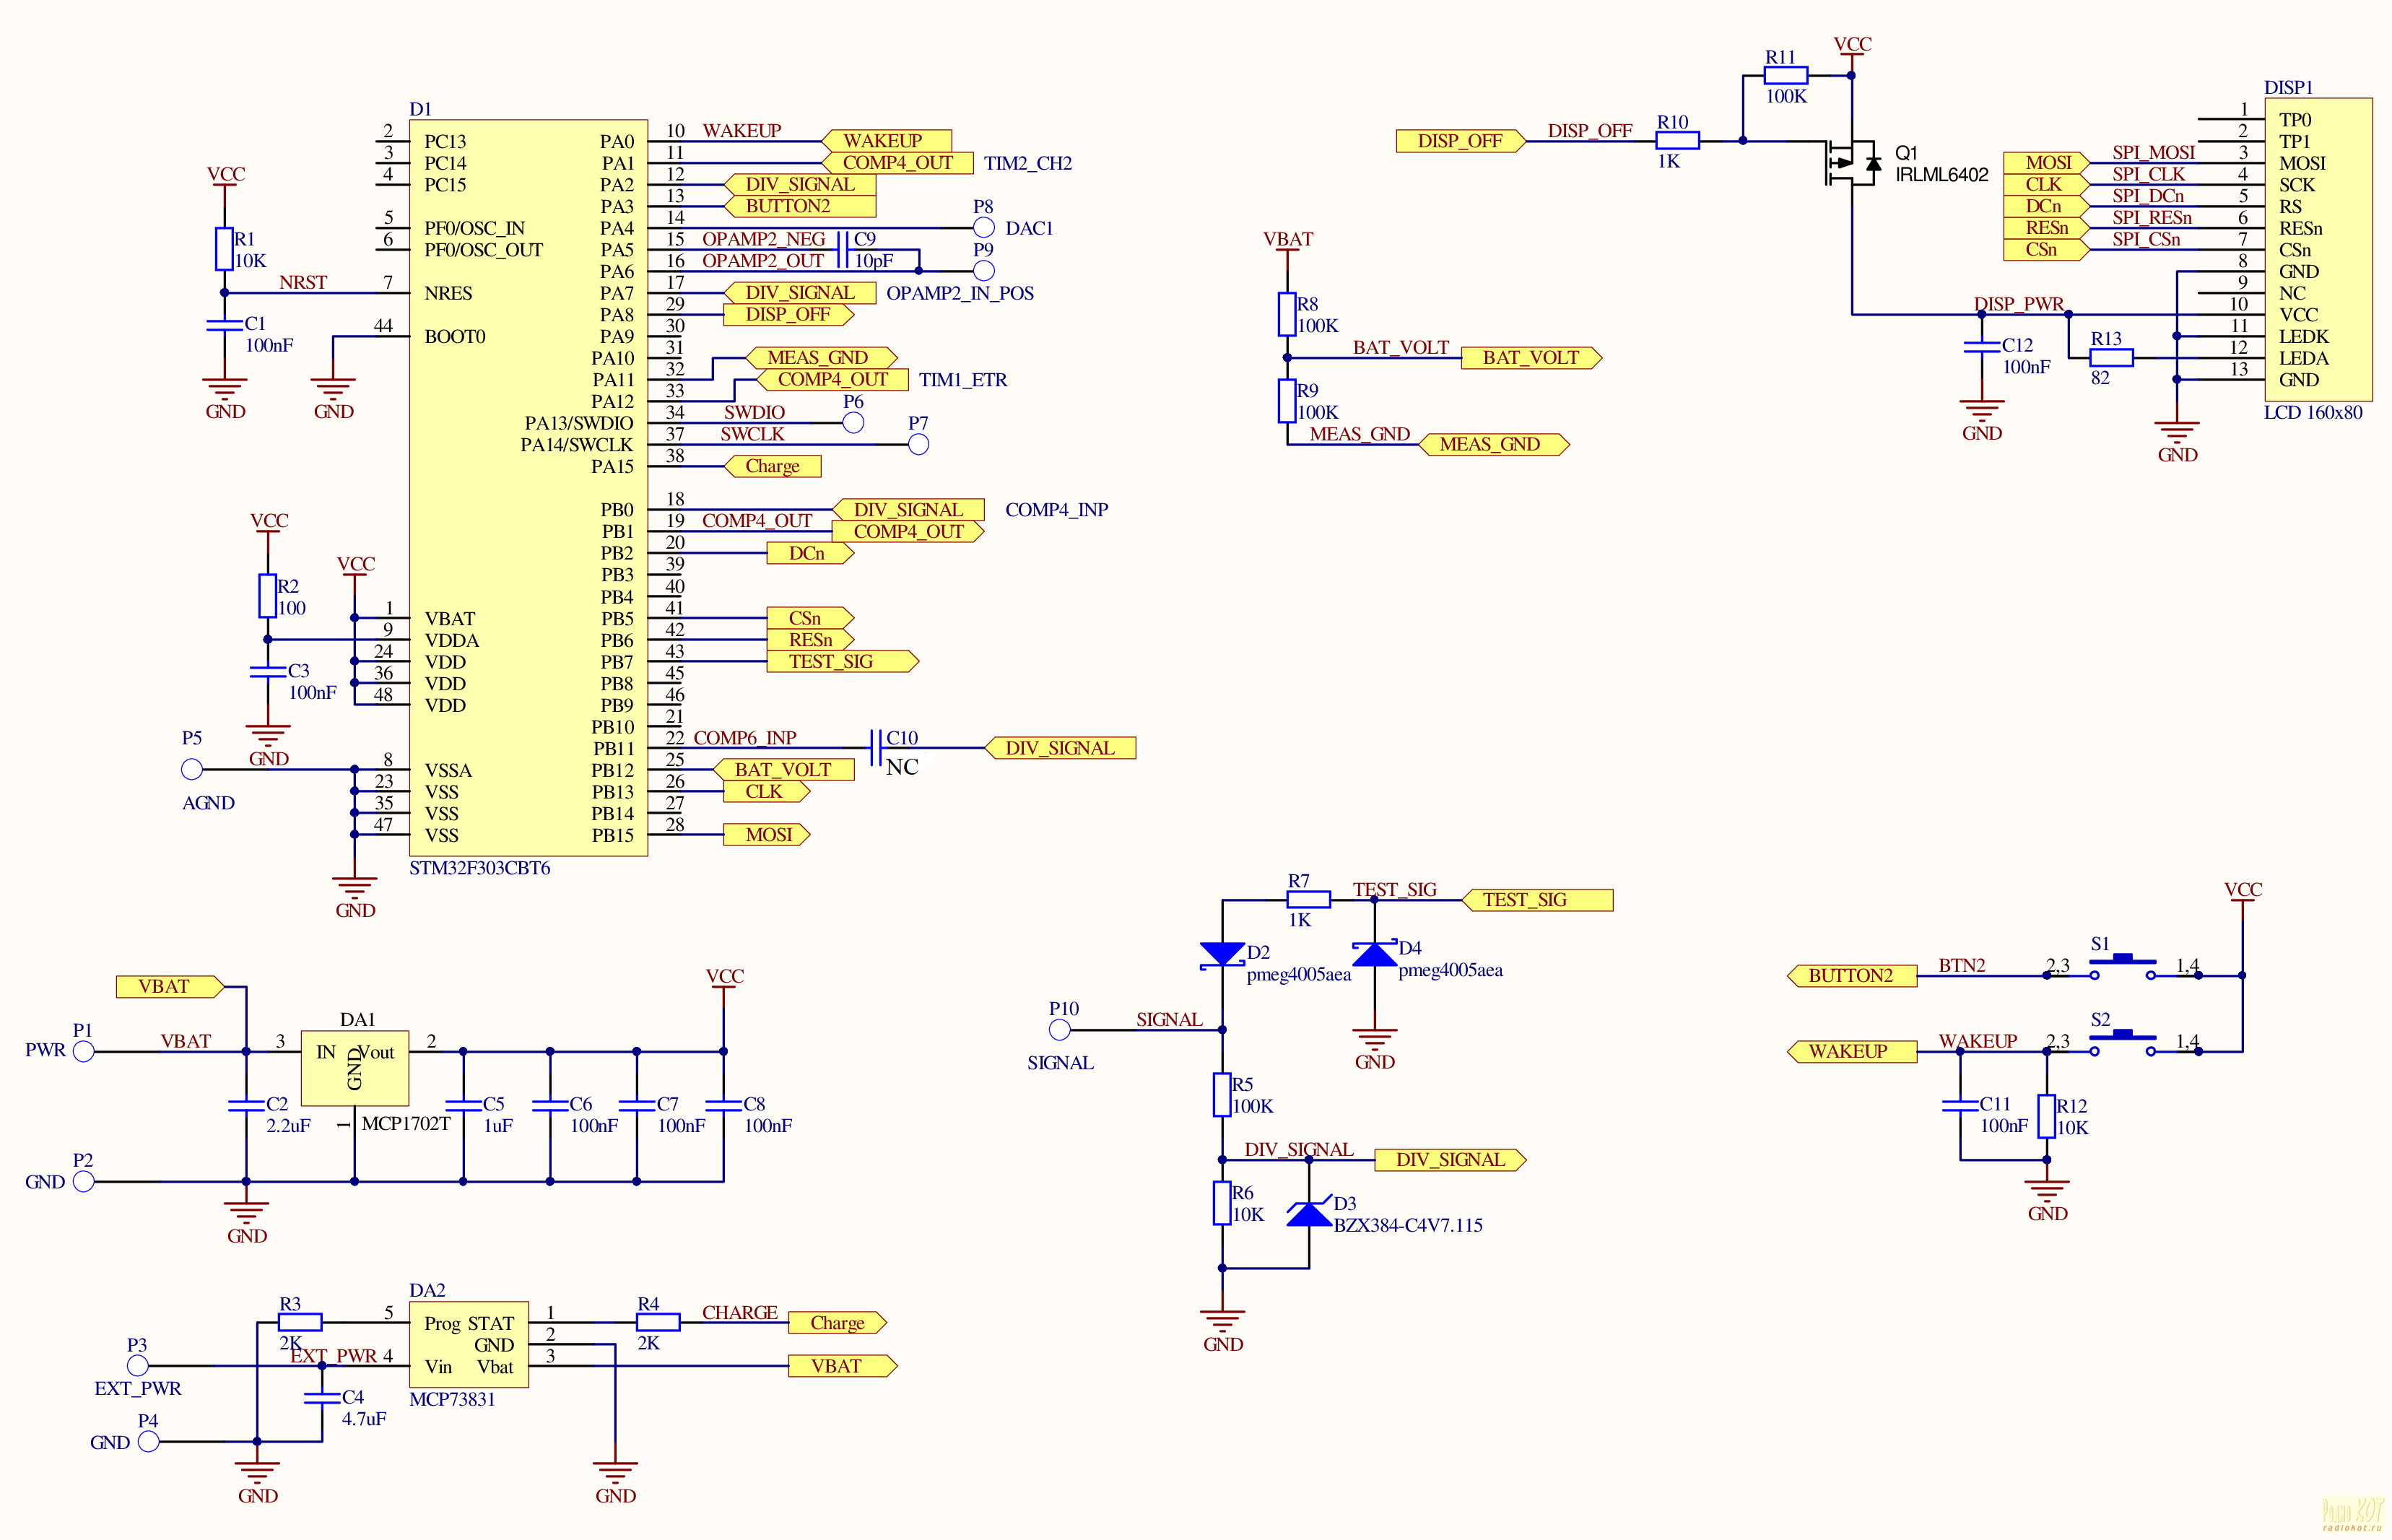Click the Q1 IRLML6402 MOSFET symbol
2392x1540 pixels.
click(1852, 163)
